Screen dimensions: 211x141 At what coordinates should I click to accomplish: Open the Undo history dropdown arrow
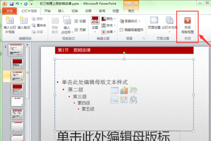click(x=21, y=4)
